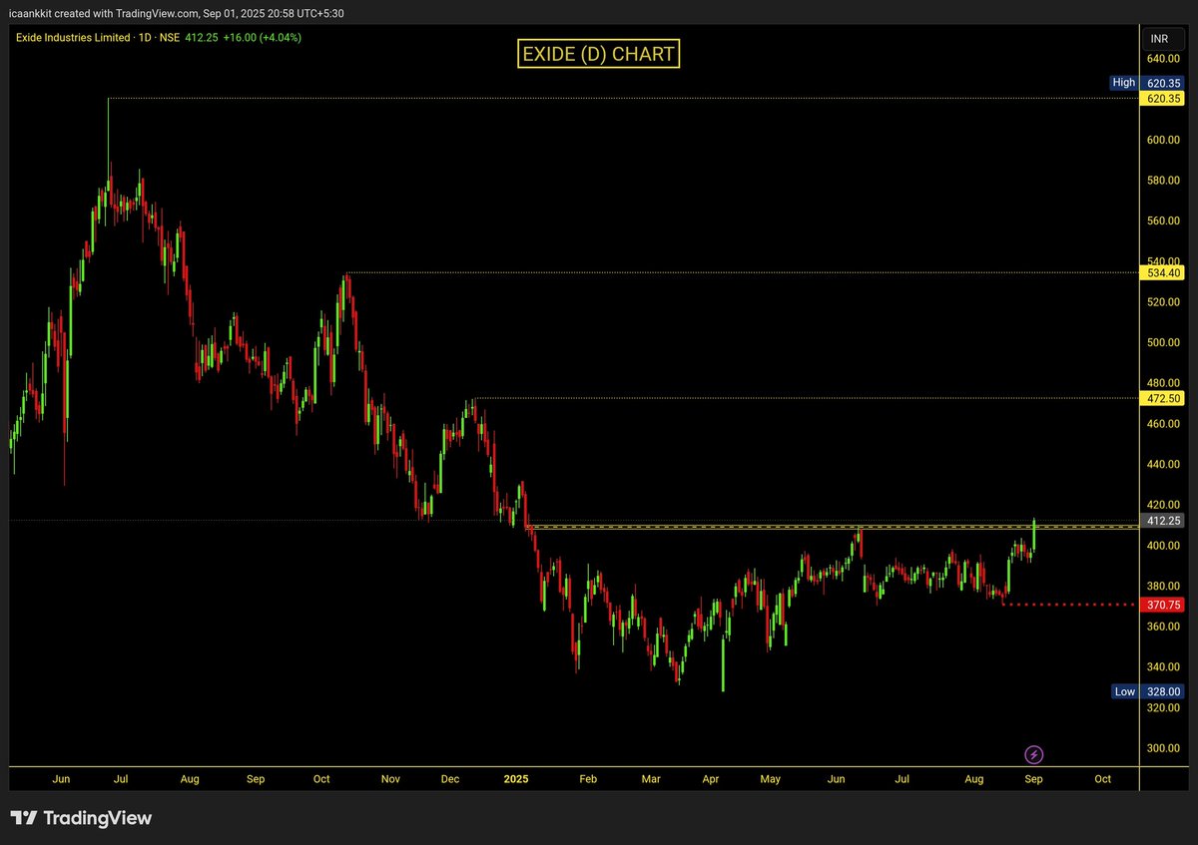Click the Sep label near chart end
This screenshot has width=1198, height=845.
point(1033,777)
